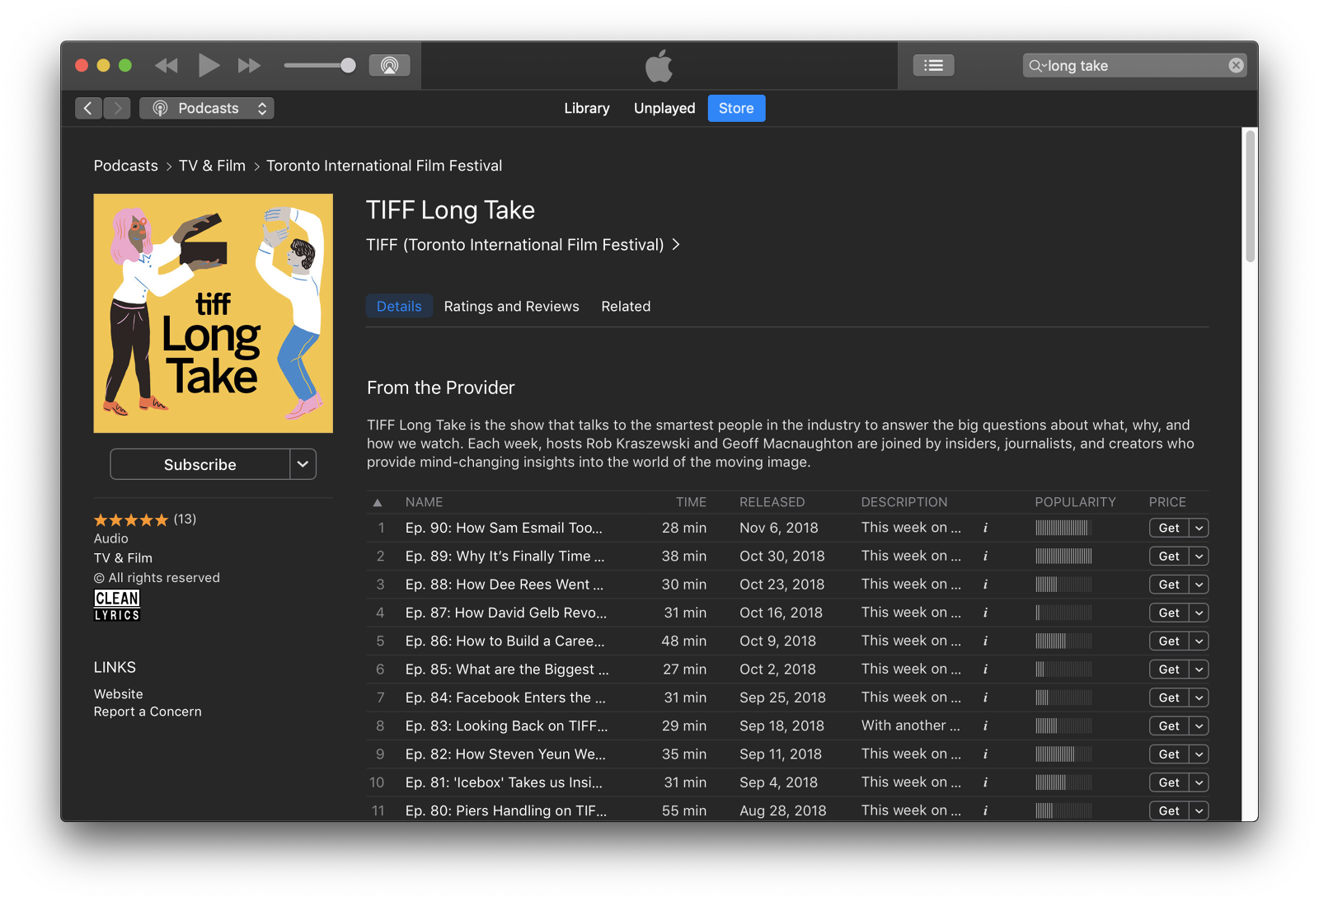Open the Related tab

pyautogui.click(x=626, y=306)
